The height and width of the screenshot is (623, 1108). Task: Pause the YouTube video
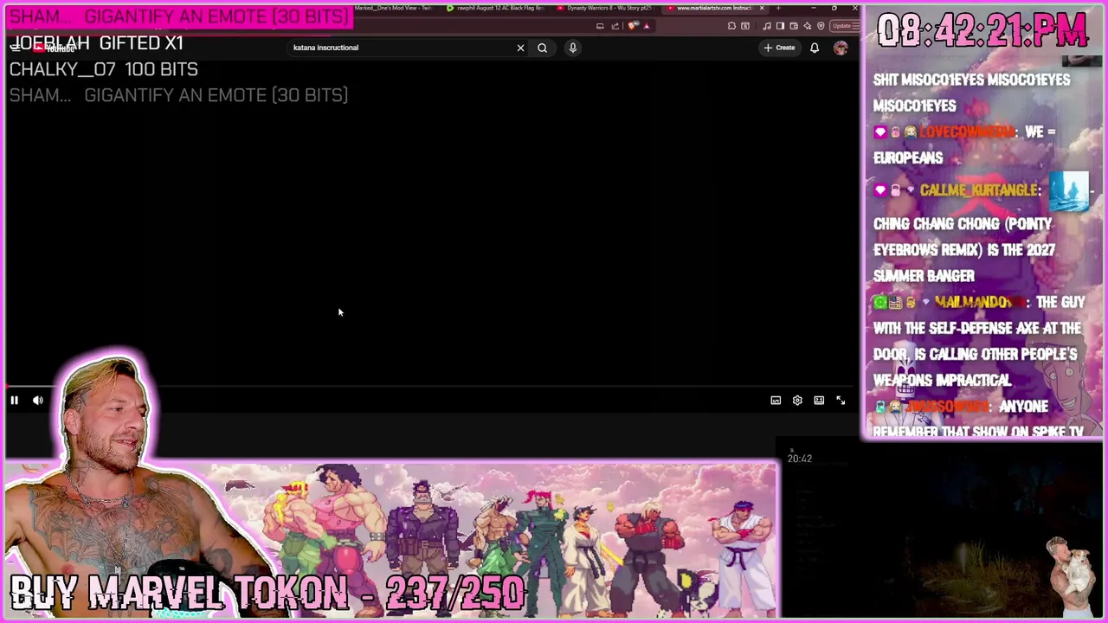pos(15,401)
